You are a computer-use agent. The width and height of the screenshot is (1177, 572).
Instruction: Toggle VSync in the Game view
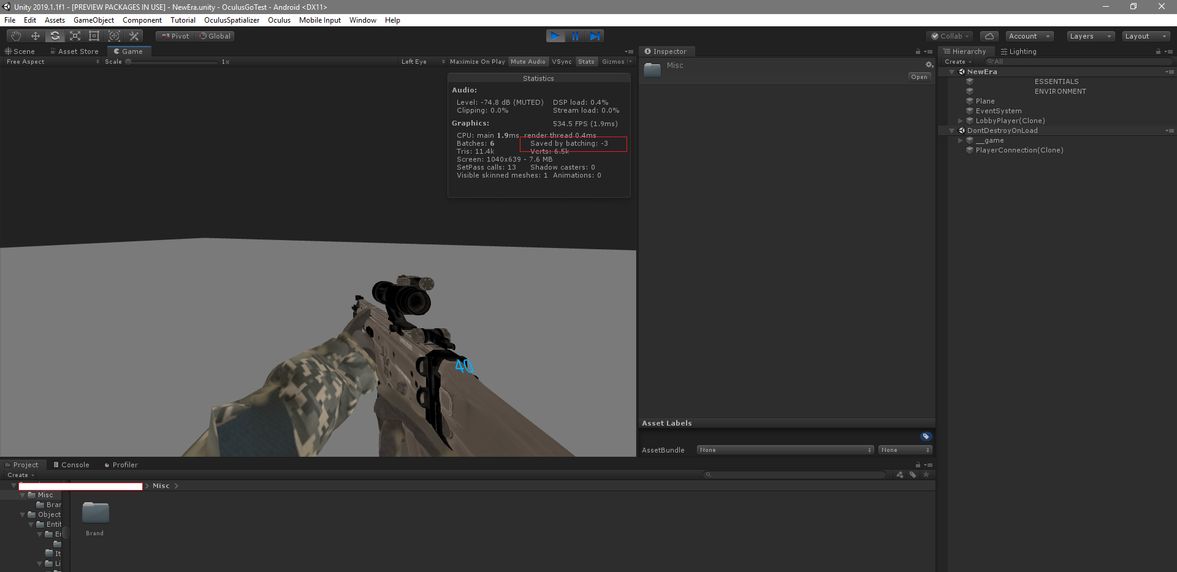(x=562, y=61)
